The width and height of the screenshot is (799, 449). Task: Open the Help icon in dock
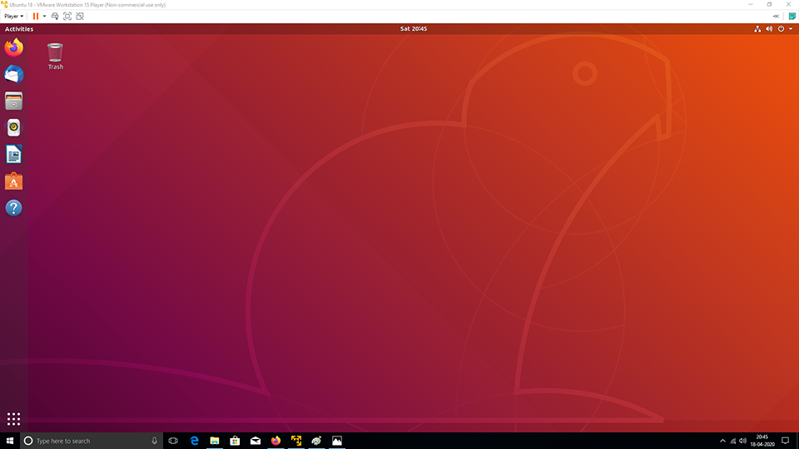[14, 208]
